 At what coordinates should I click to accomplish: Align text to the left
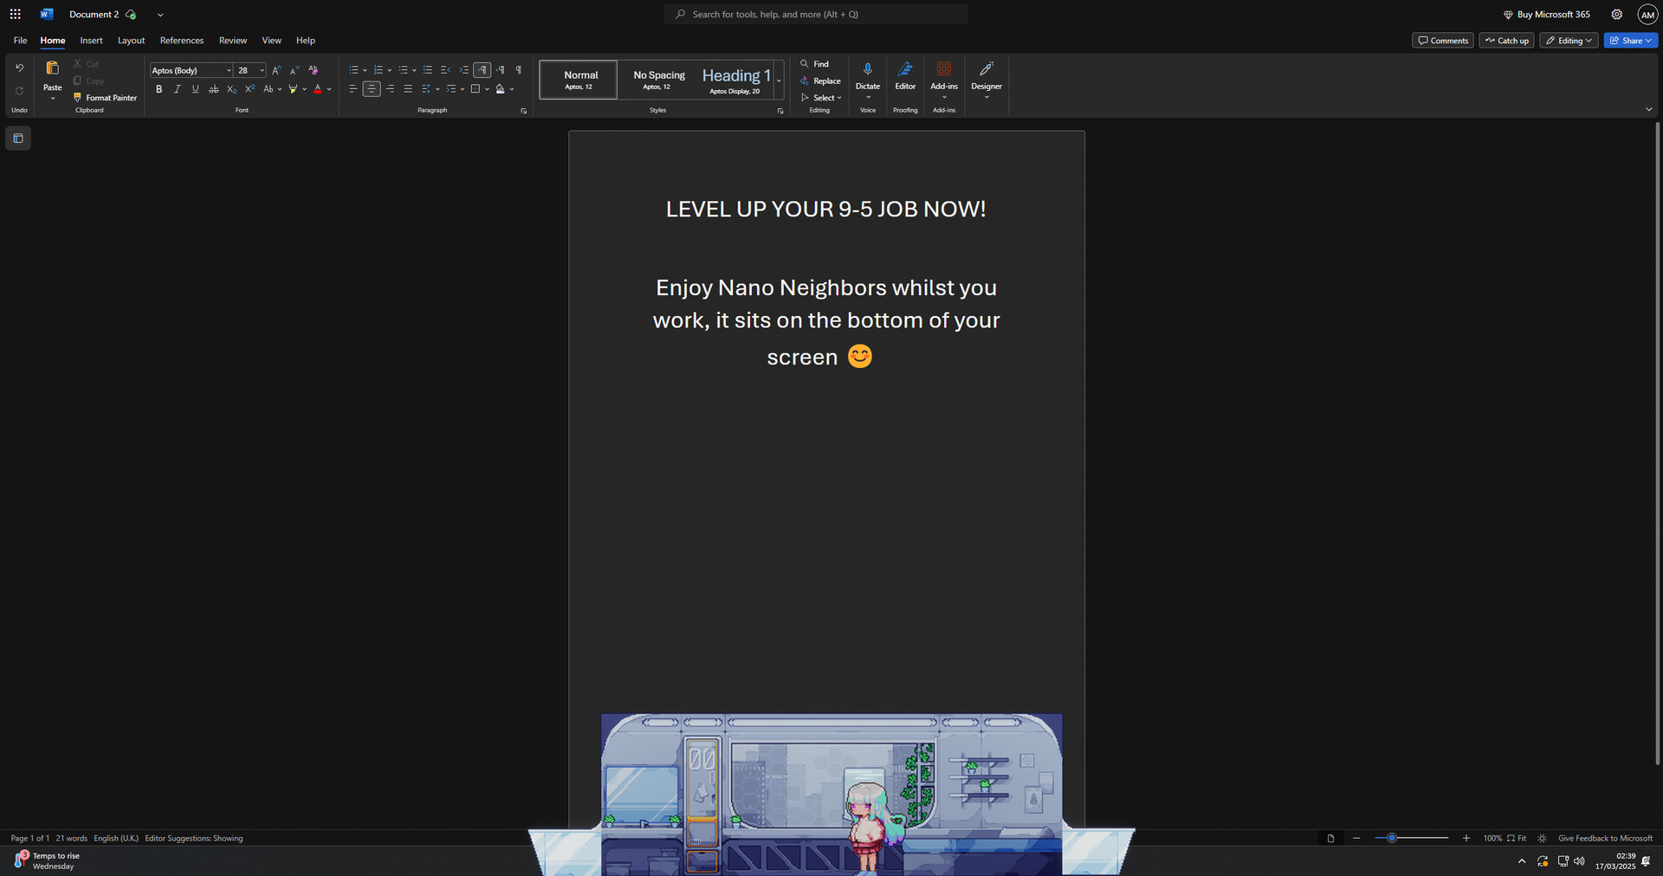tap(353, 89)
